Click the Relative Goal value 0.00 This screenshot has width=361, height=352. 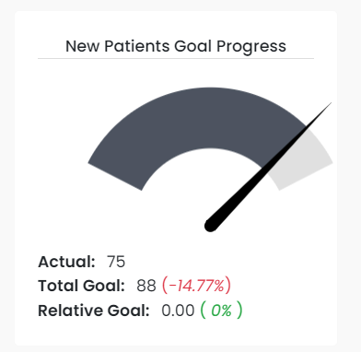pos(178,311)
